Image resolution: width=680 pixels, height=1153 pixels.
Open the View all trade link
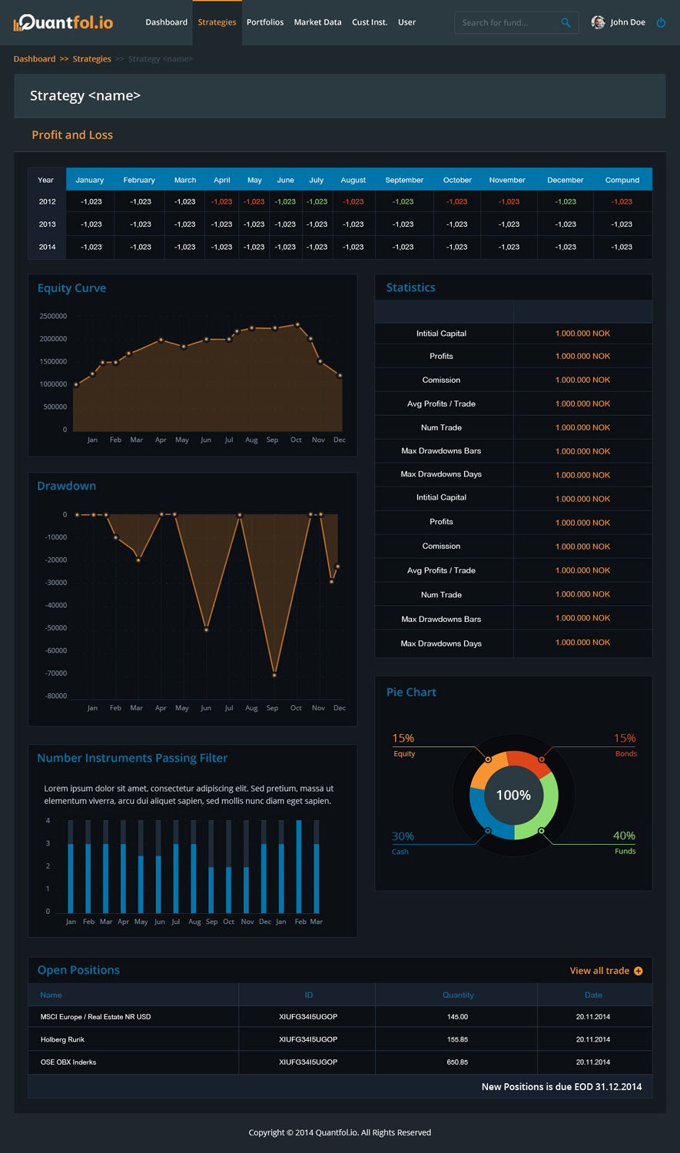[599, 971]
